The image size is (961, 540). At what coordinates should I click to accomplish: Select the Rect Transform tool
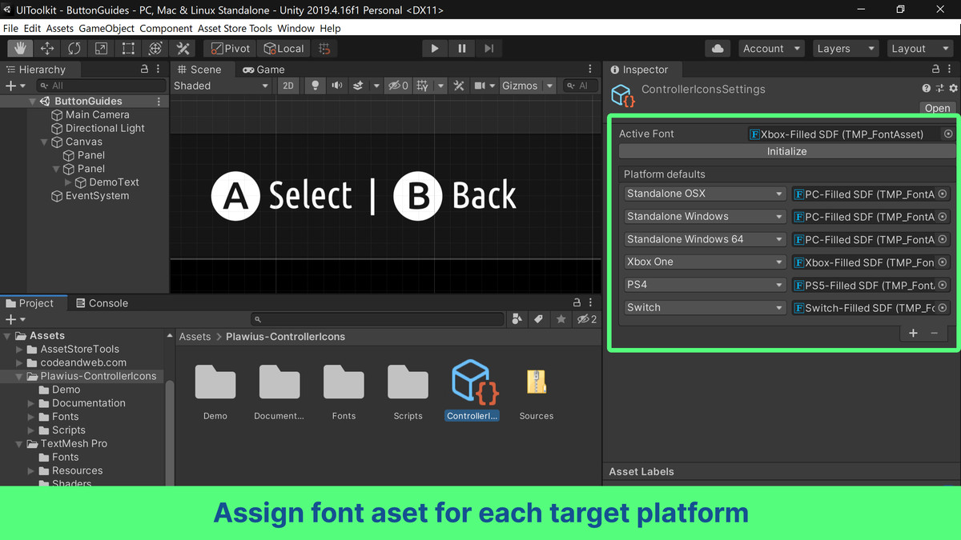click(128, 49)
